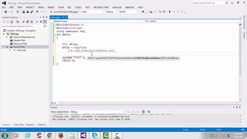Open the PROJECT menu
Image resolution: width=247 pixels, height=139 pixels.
(x=30, y=7)
